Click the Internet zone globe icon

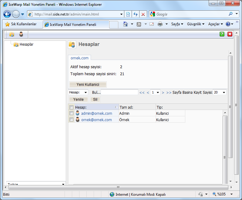tap(112, 194)
